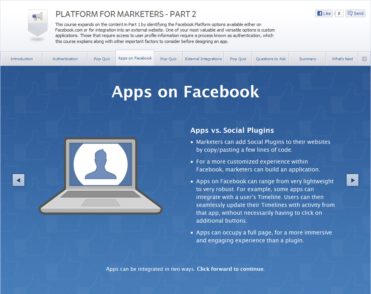
Task: Click the help question mark icon
Action: pos(364,59)
